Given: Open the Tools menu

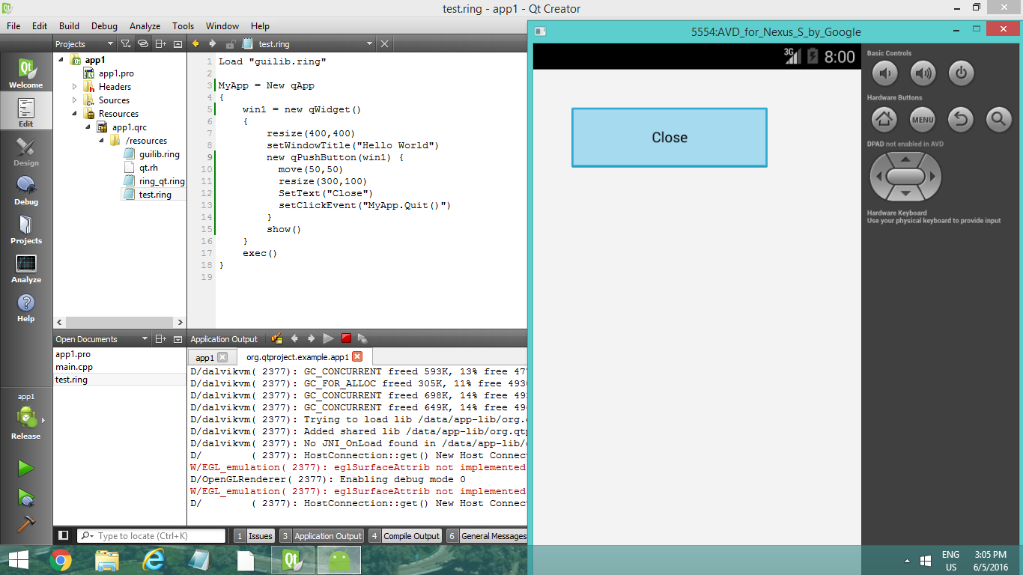Looking at the screenshot, I should coord(183,25).
